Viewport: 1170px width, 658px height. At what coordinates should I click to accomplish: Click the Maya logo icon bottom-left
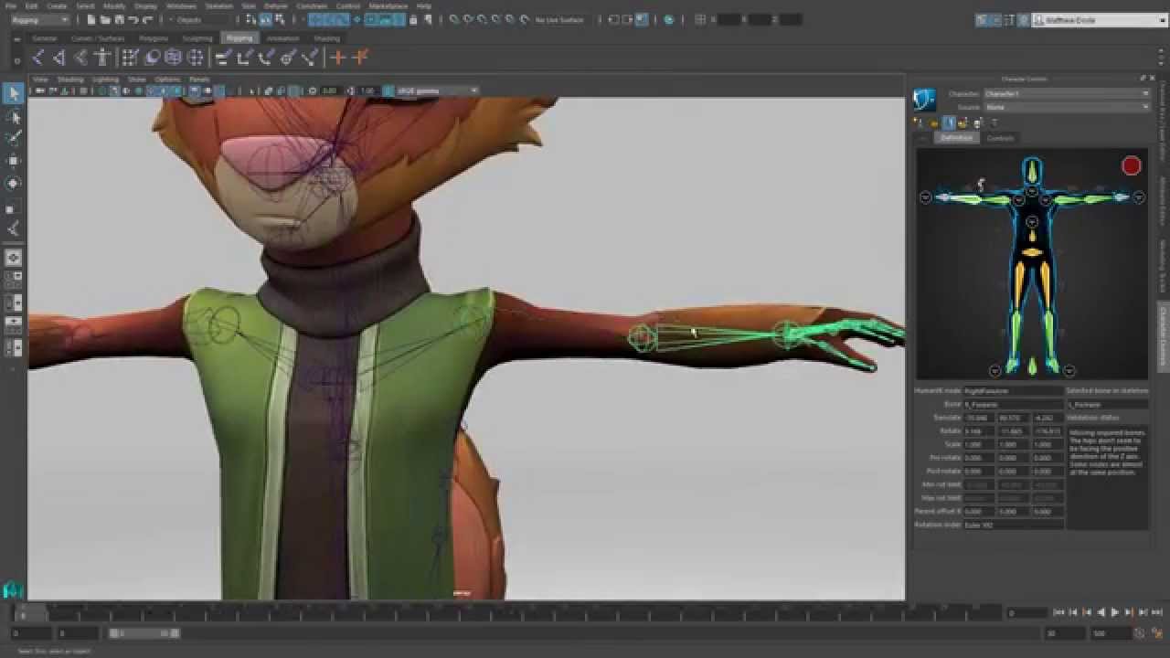(12, 590)
